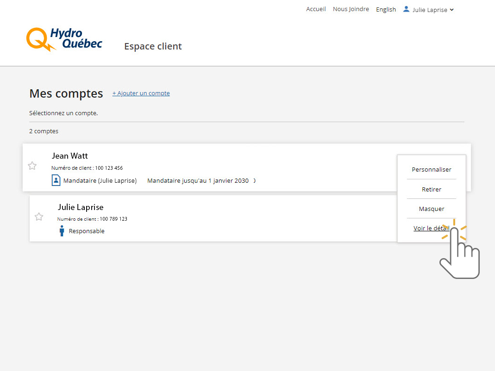Select the Julie Laprise account card name

tap(81, 207)
